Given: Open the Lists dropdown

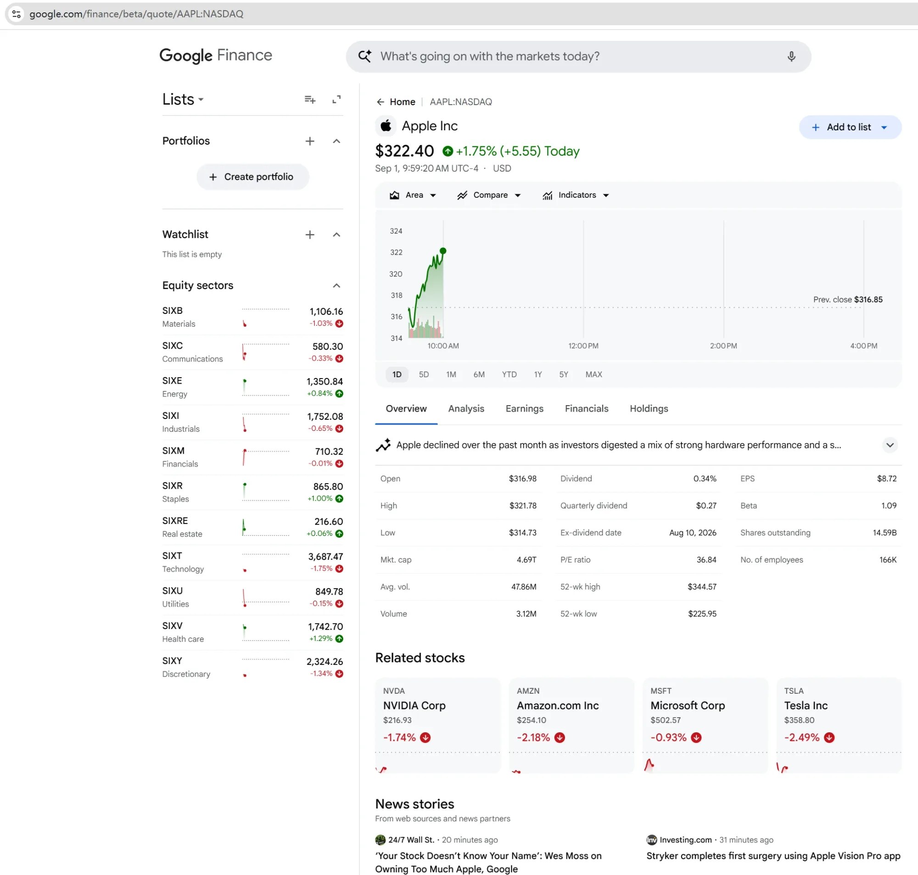Looking at the screenshot, I should [183, 100].
